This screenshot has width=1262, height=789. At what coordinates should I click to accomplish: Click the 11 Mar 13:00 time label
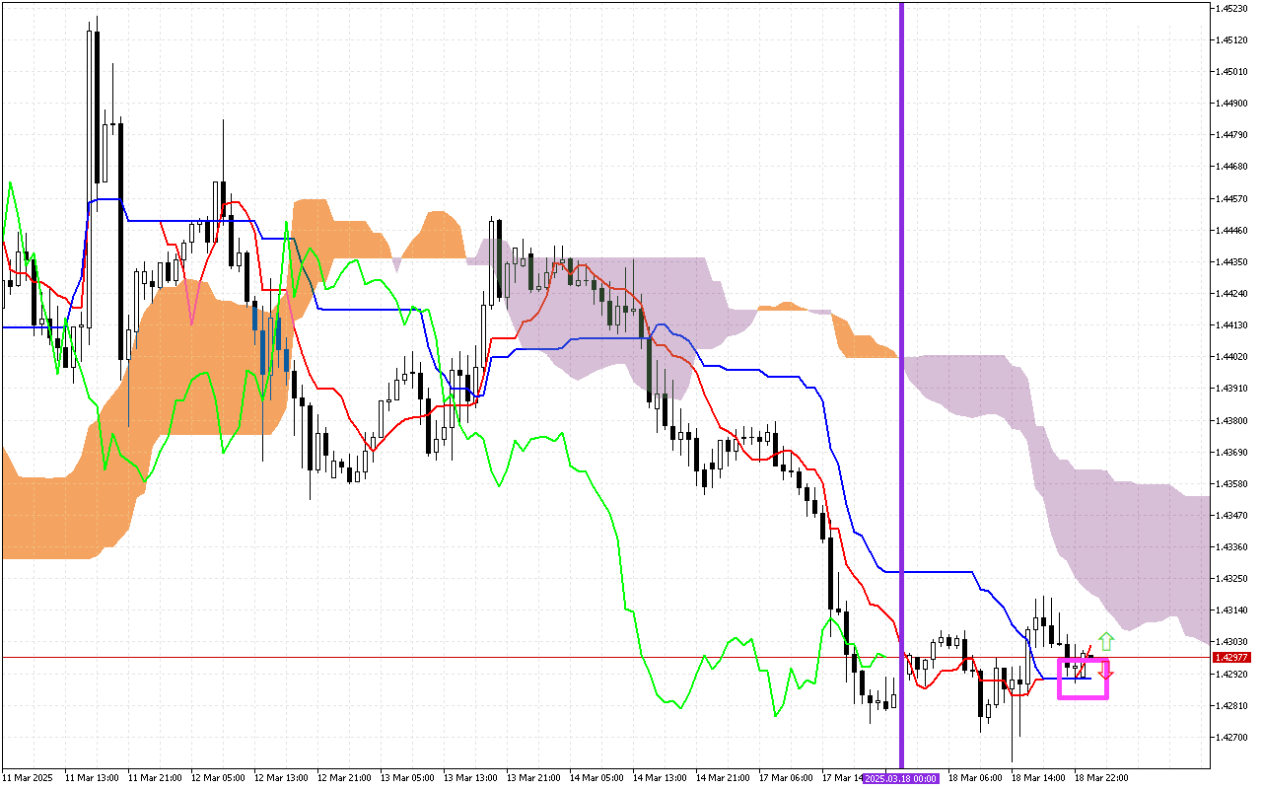(90, 778)
